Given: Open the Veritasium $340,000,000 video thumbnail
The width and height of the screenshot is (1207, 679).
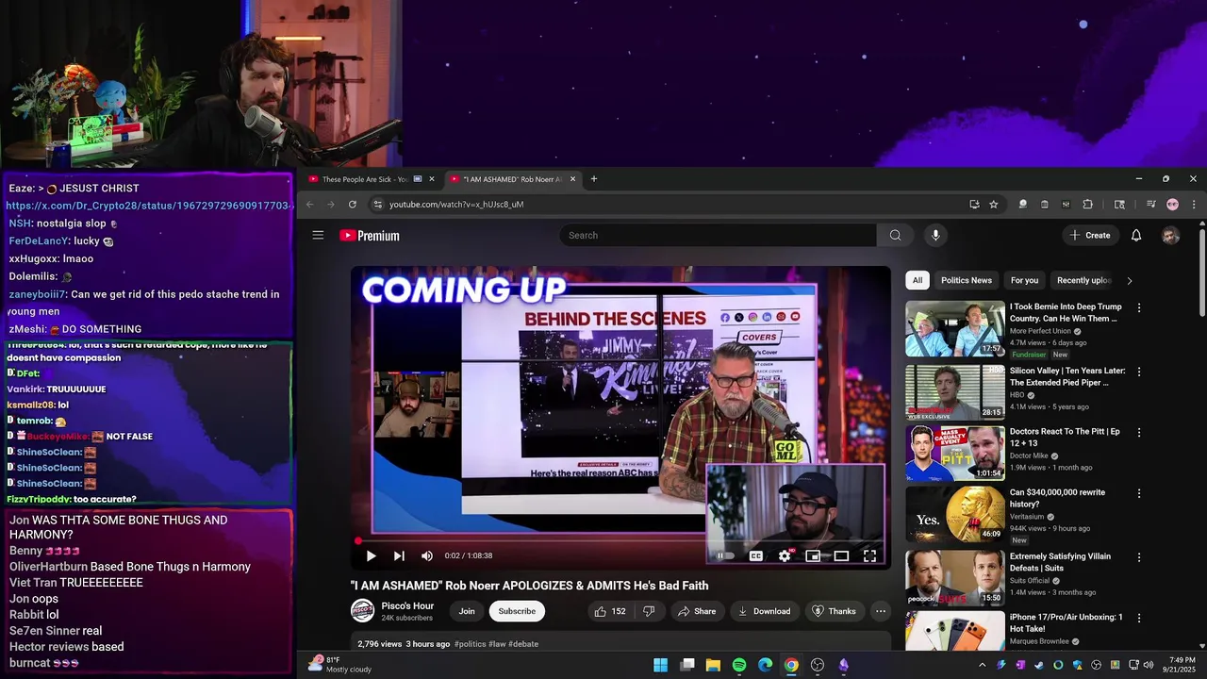Looking at the screenshot, I should [955, 513].
